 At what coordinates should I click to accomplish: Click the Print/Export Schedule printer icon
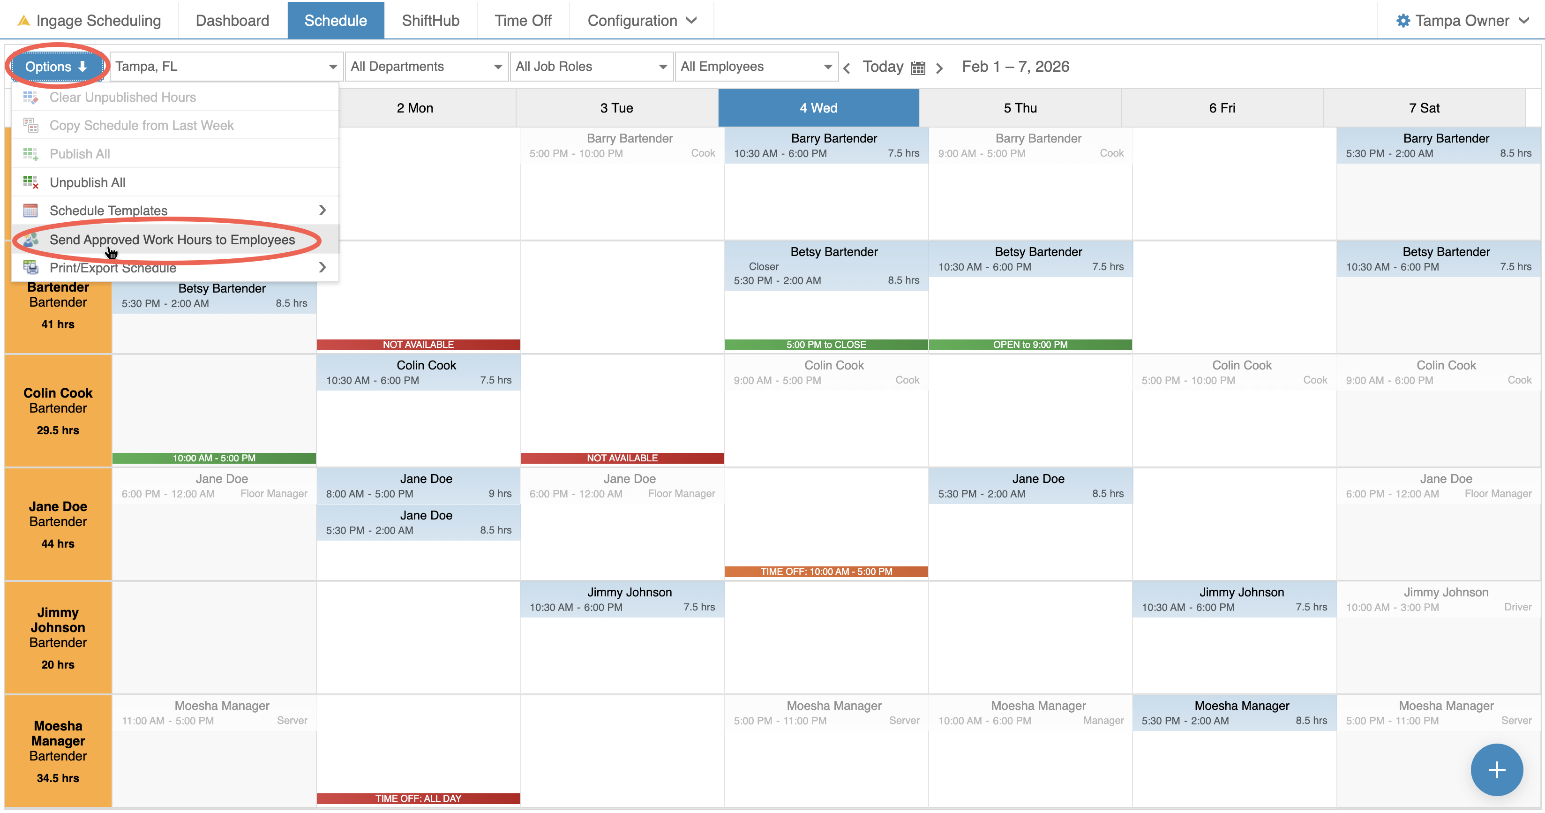click(x=30, y=268)
